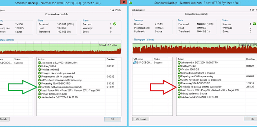
Task: Click 'Transferred: 100.4 GB (1x)' in Boost Data panel
Action: (55, 32)
